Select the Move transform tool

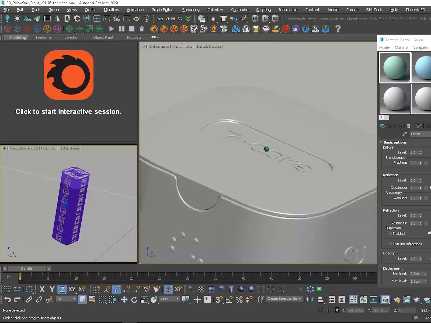point(124,299)
